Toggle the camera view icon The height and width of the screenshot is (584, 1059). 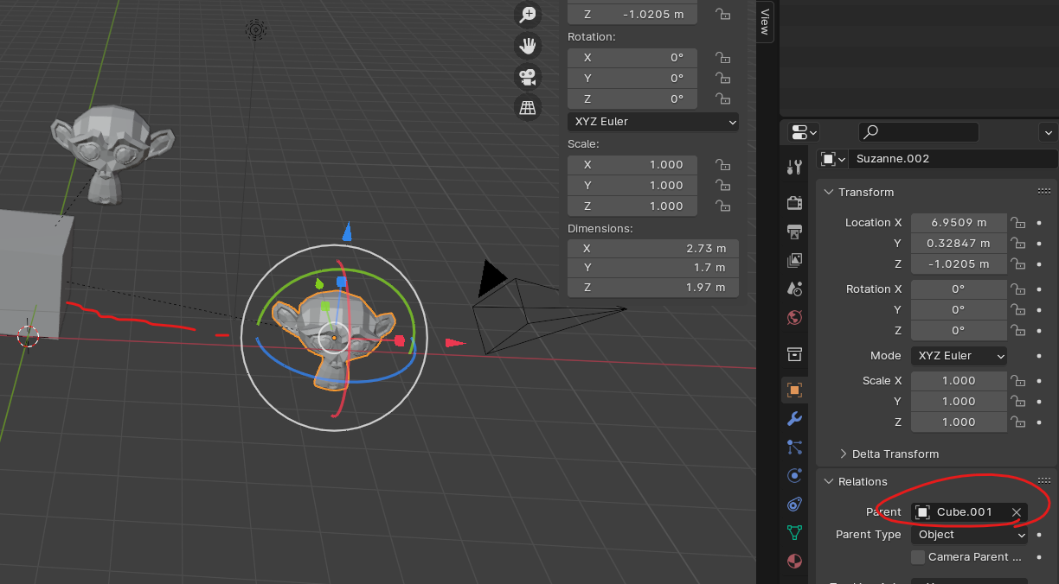[x=528, y=77]
